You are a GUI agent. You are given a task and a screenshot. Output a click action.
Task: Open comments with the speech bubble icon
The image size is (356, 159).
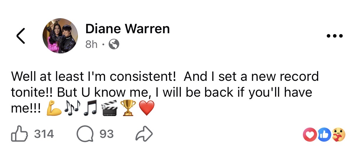(x=84, y=134)
